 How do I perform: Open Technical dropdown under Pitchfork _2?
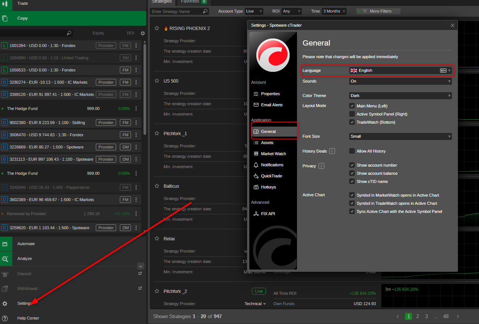click(255, 304)
